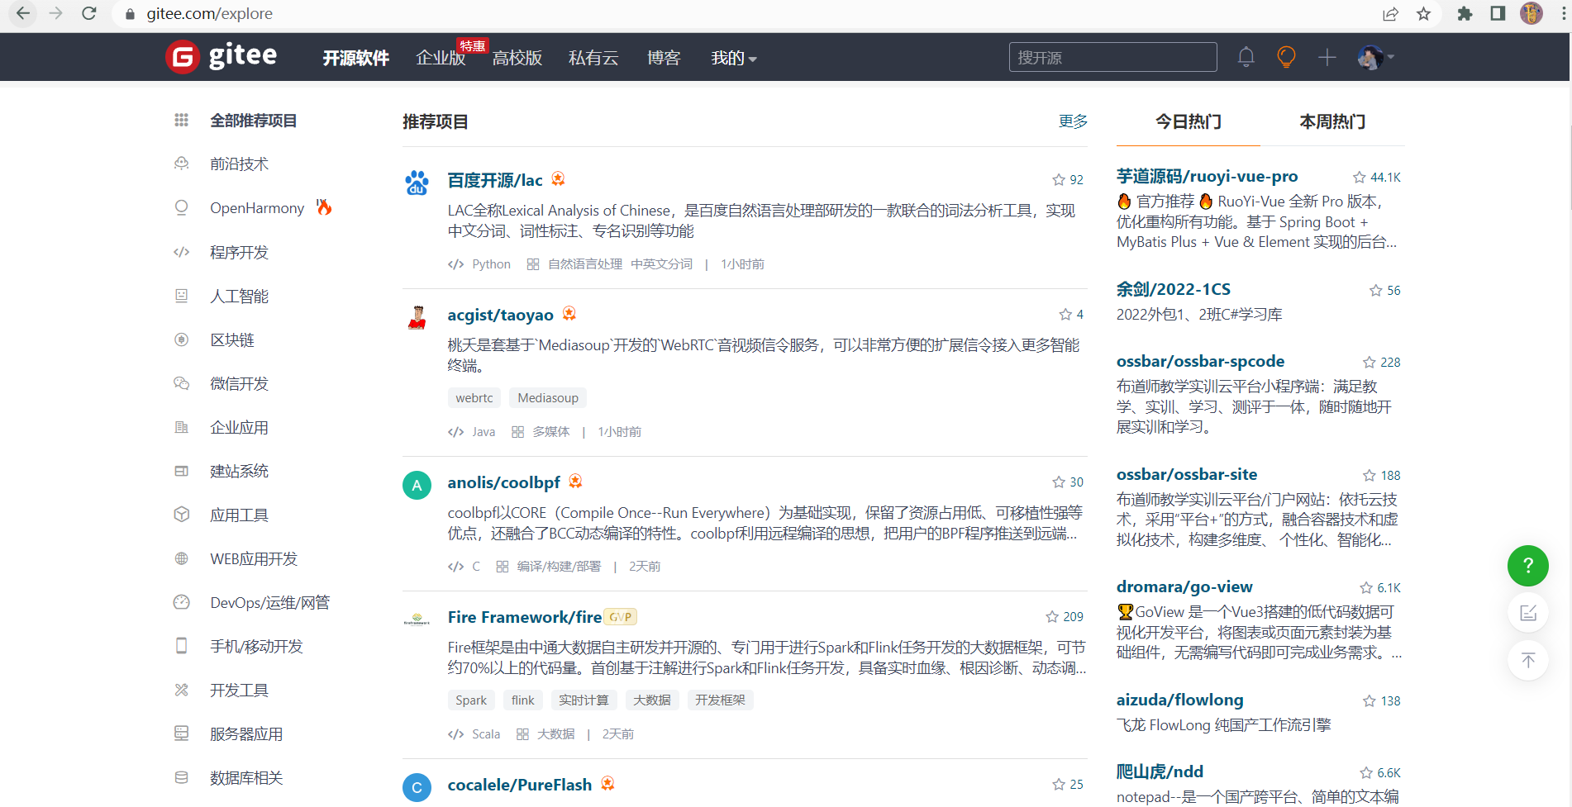The height and width of the screenshot is (807, 1572).
Task: Click the star icon for dromara/go-view
Action: (1365, 587)
